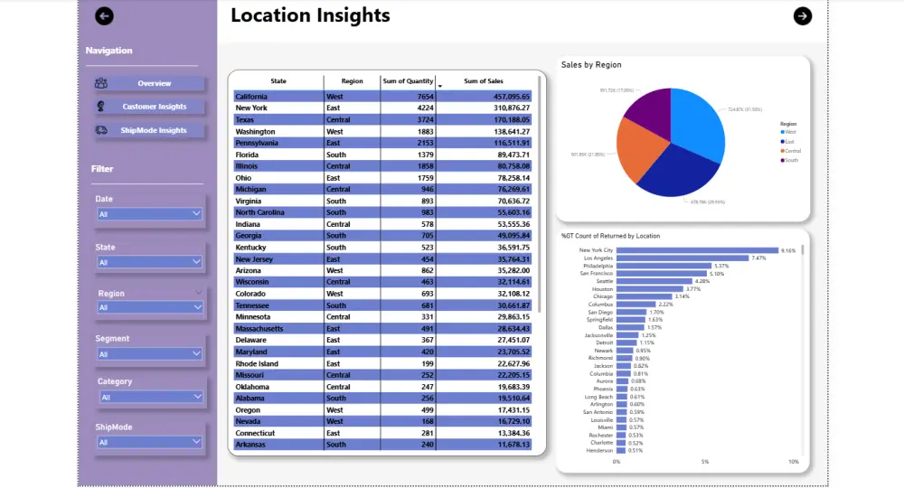Screen dimensions: 904x488
Task: Click the Sales by Region chart title
Action: [x=591, y=64]
